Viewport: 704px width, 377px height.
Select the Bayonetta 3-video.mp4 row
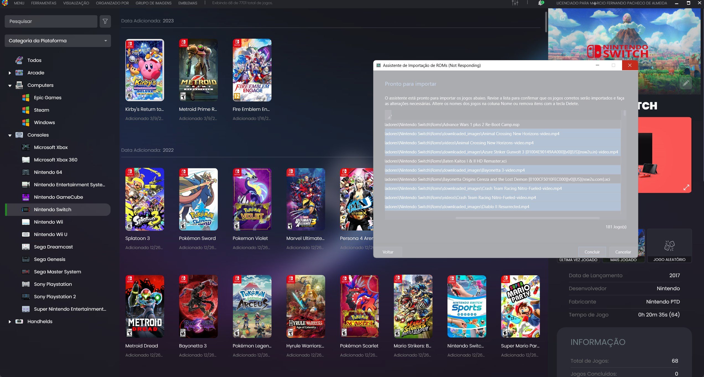pyautogui.click(x=503, y=170)
